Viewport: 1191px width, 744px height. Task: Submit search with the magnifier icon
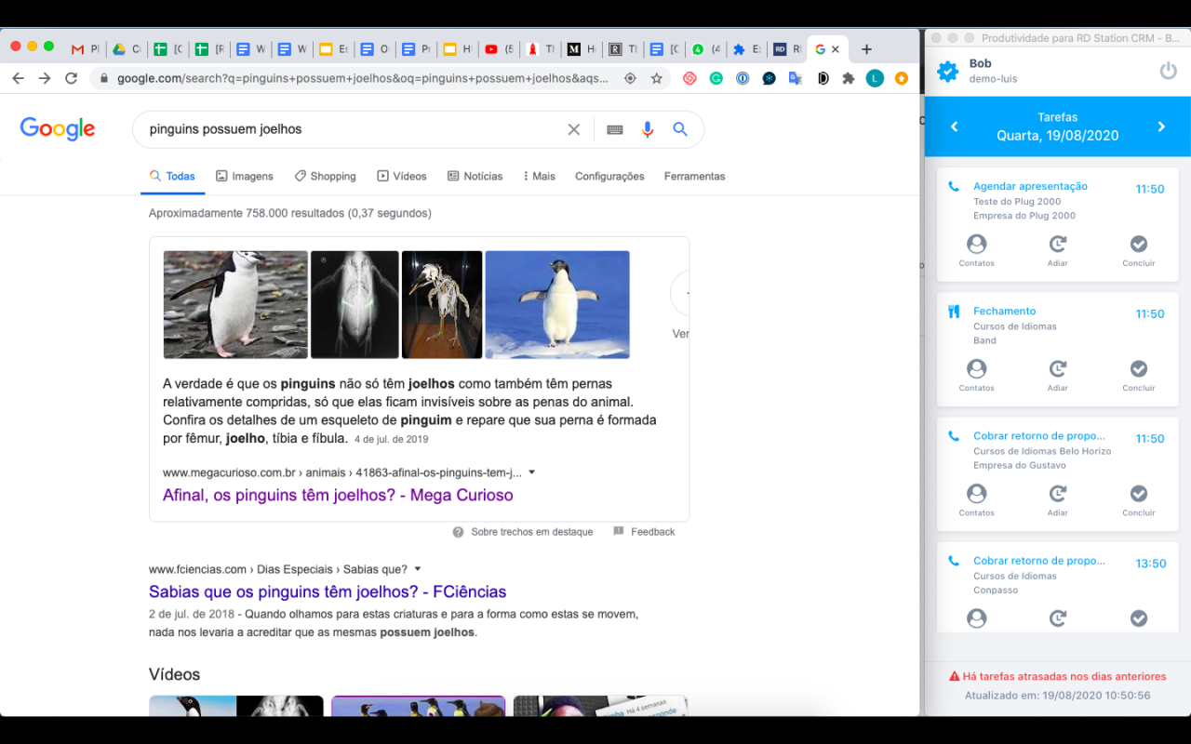680,129
